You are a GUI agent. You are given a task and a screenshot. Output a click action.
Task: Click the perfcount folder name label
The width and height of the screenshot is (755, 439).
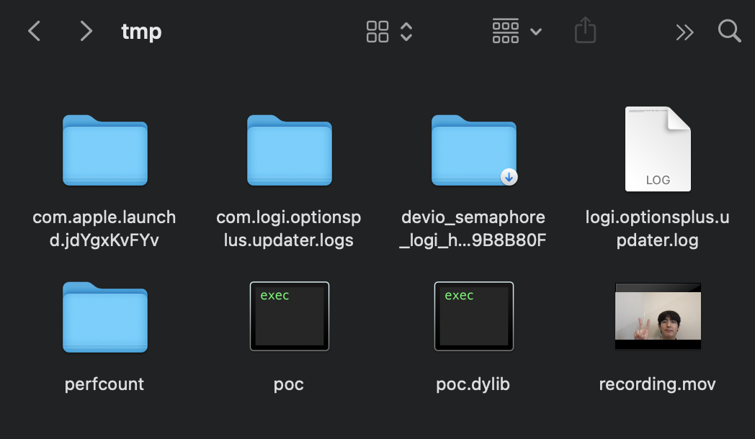tap(104, 384)
